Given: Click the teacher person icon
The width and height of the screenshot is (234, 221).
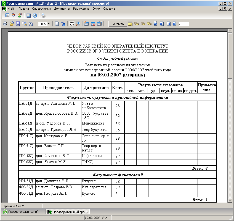Looking at the screenshot, I should [x=20, y=15].
